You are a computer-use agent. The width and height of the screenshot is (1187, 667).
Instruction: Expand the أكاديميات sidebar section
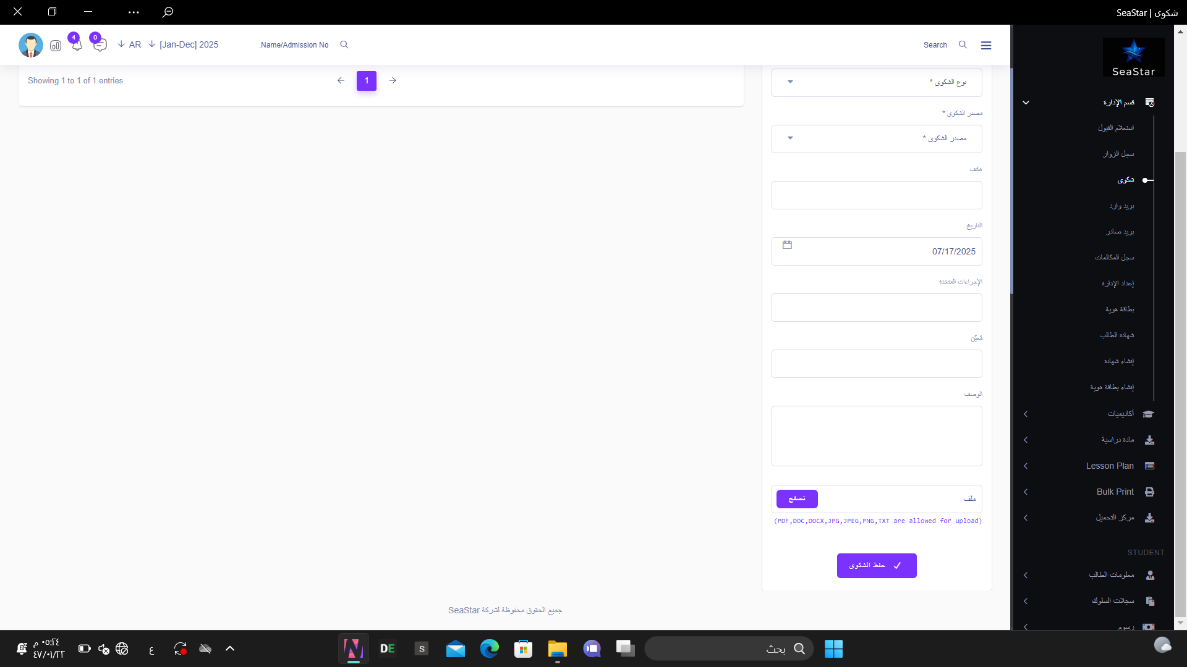click(1120, 414)
